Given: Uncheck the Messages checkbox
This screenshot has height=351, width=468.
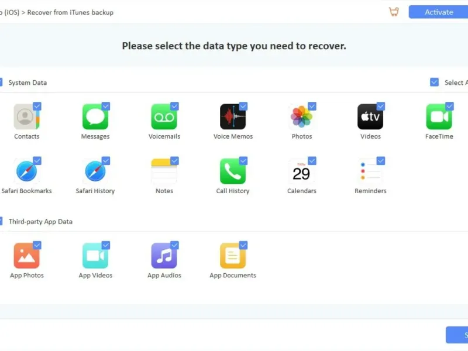Looking at the screenshot, I should [106, 106].
